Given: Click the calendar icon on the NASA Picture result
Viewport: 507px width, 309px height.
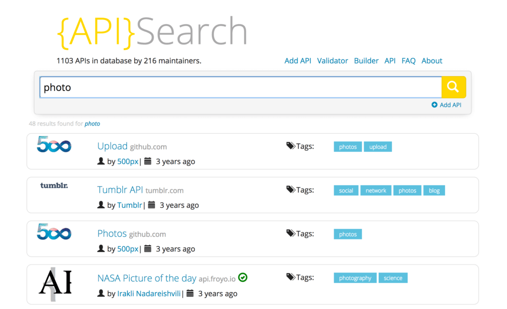Looking at the screenshot, I should pos(191,293).
